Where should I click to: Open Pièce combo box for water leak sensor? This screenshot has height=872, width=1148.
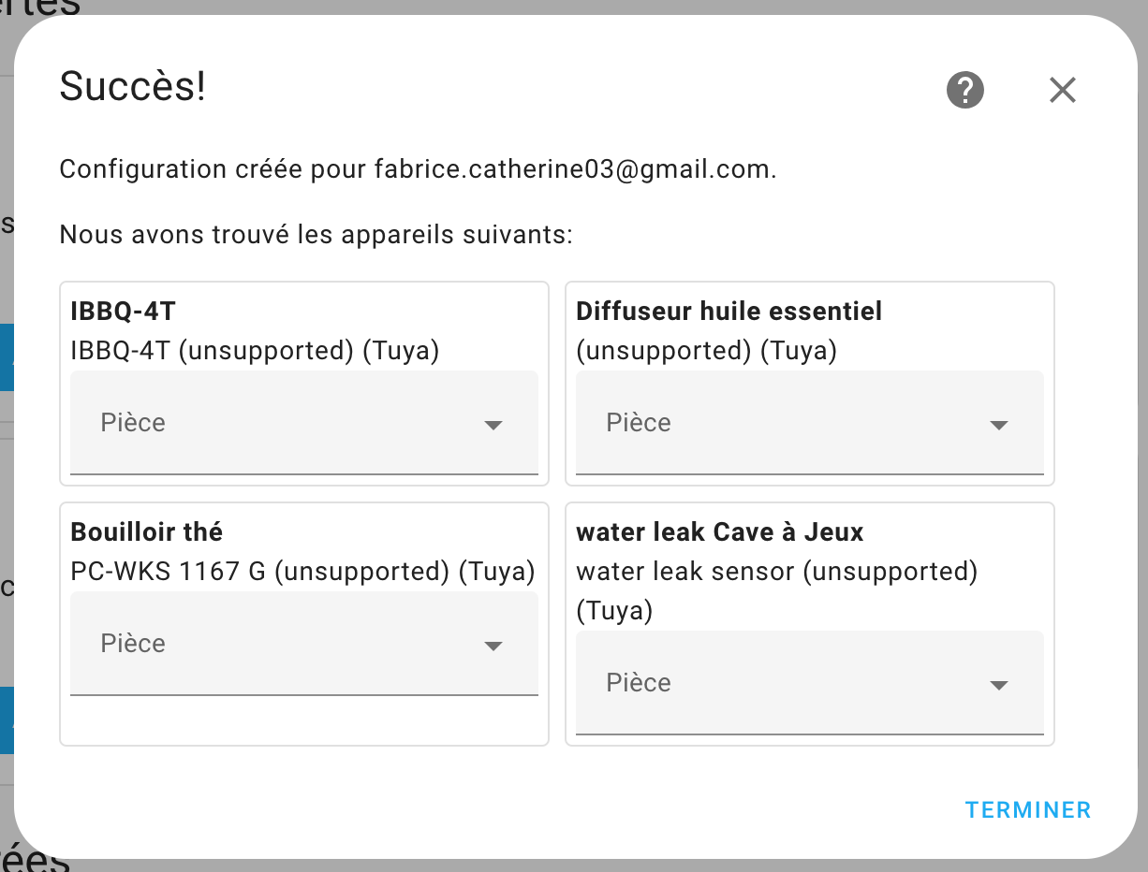[810, 683]
